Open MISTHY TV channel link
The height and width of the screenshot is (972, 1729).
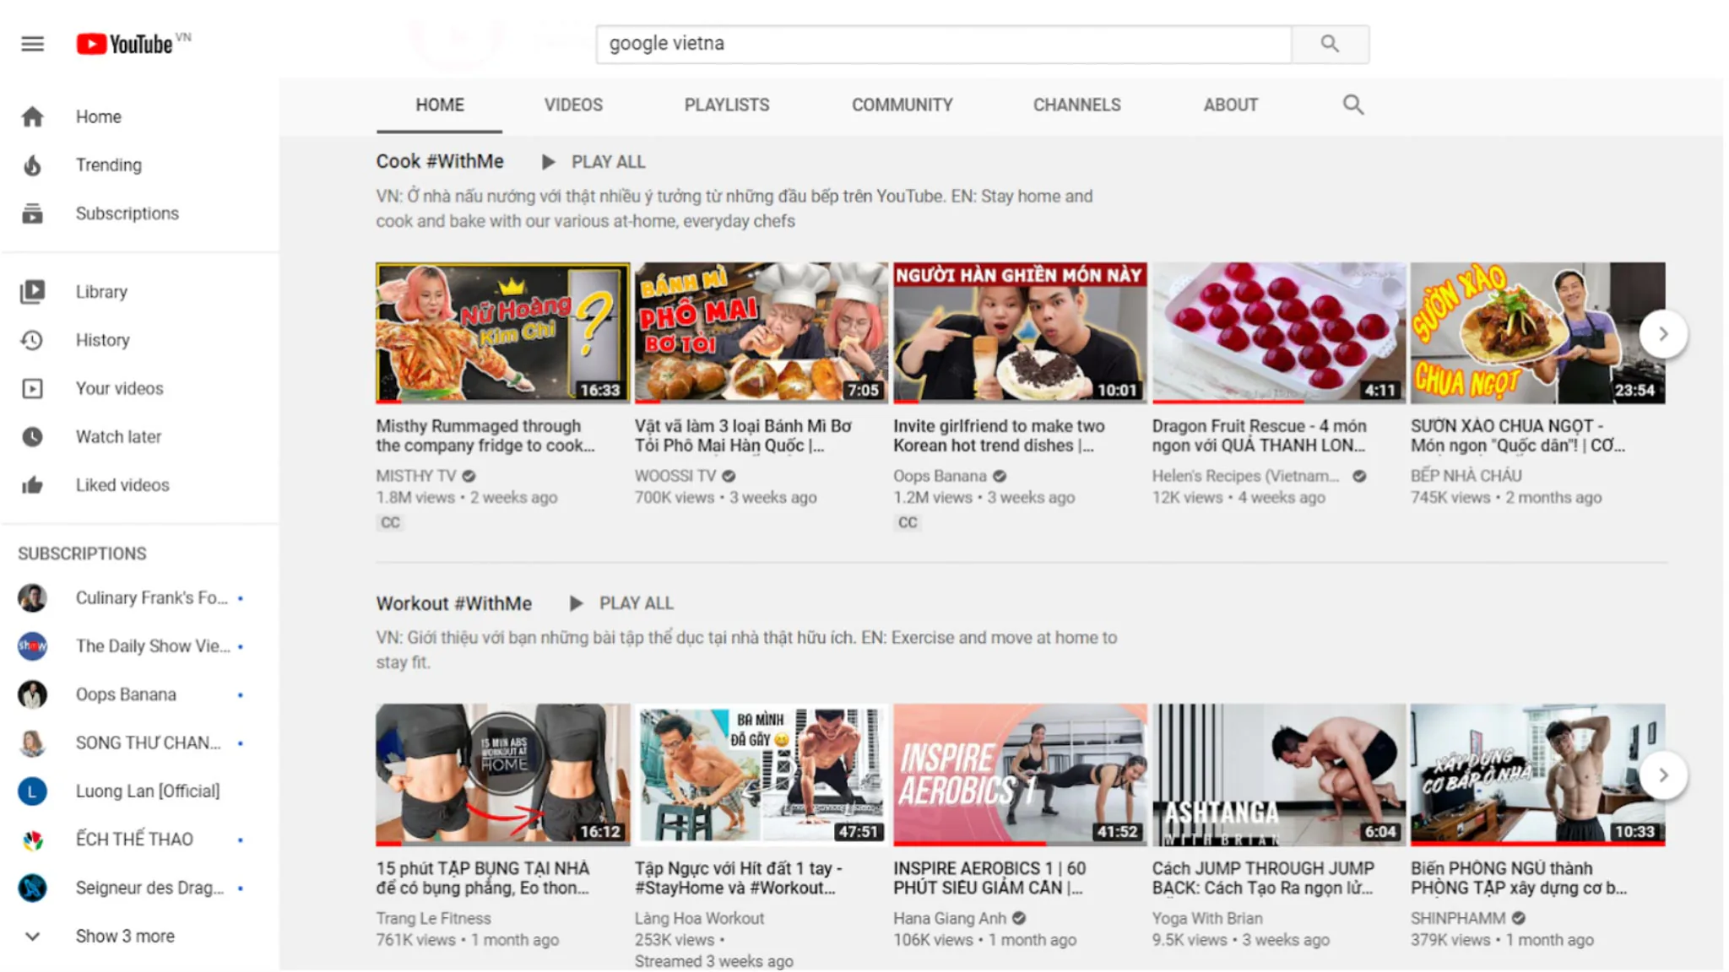(x=415, y=476)
